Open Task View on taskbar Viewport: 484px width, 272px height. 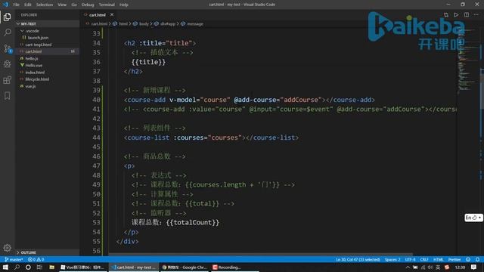[x=39, y=267]
